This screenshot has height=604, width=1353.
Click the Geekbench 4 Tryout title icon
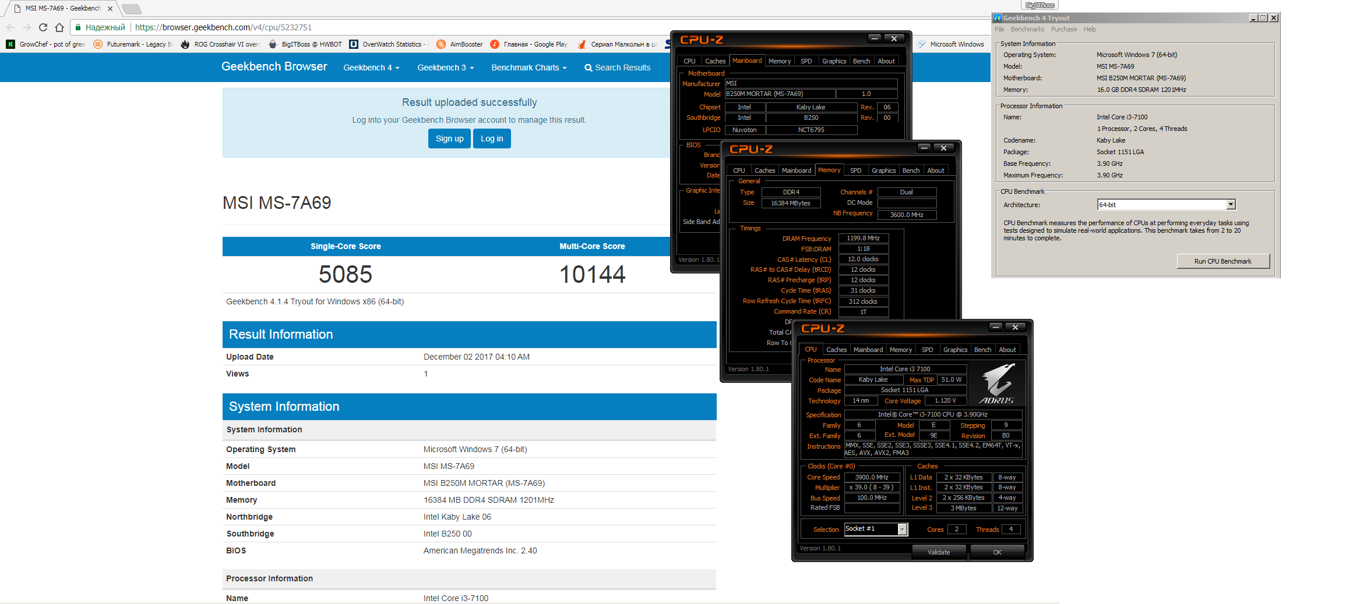(x=998, y=18)
